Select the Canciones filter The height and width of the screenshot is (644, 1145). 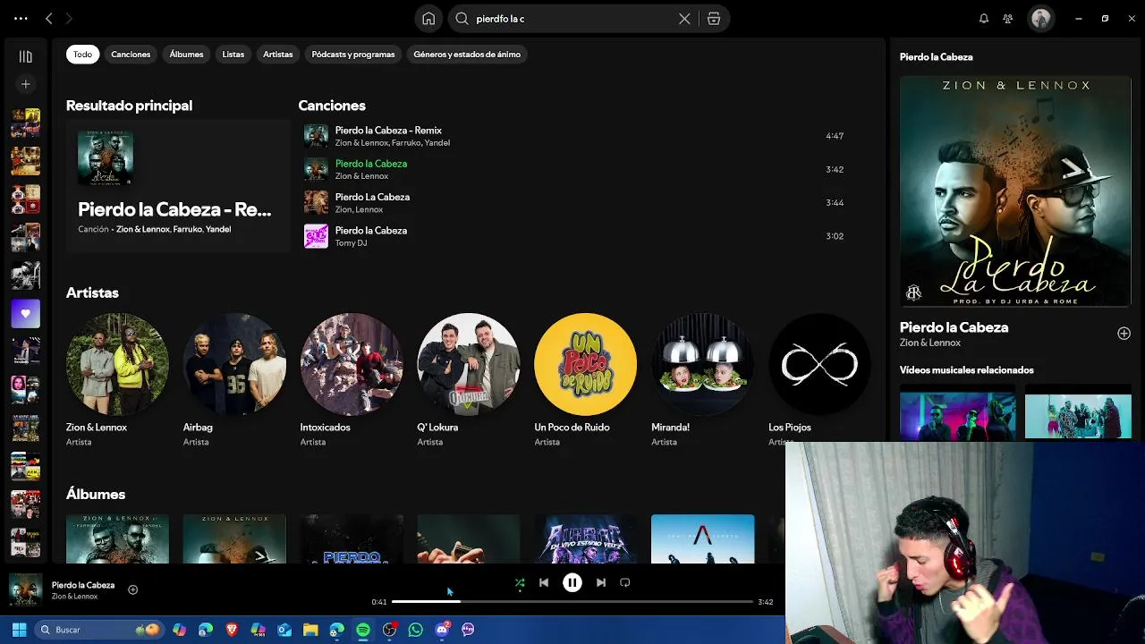coord(131,55)
